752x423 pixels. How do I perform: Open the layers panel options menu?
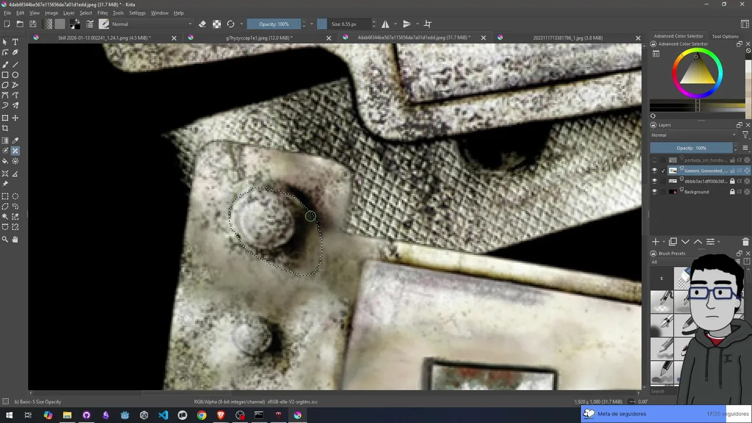(745, 148)
